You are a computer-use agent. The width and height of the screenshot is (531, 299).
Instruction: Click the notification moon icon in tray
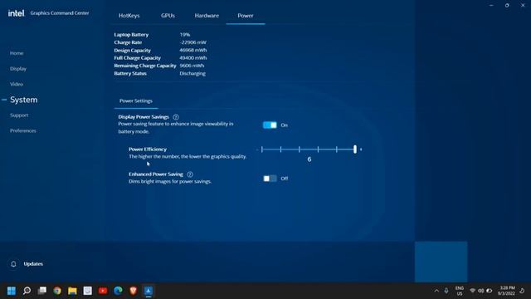pyautogui.click(x=522, y=291)
